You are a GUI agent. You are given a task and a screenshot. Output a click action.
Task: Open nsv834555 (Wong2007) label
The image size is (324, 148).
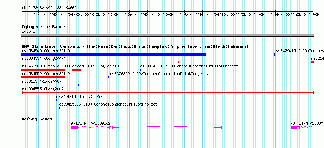pyautogui.click(x=44, y=89)
